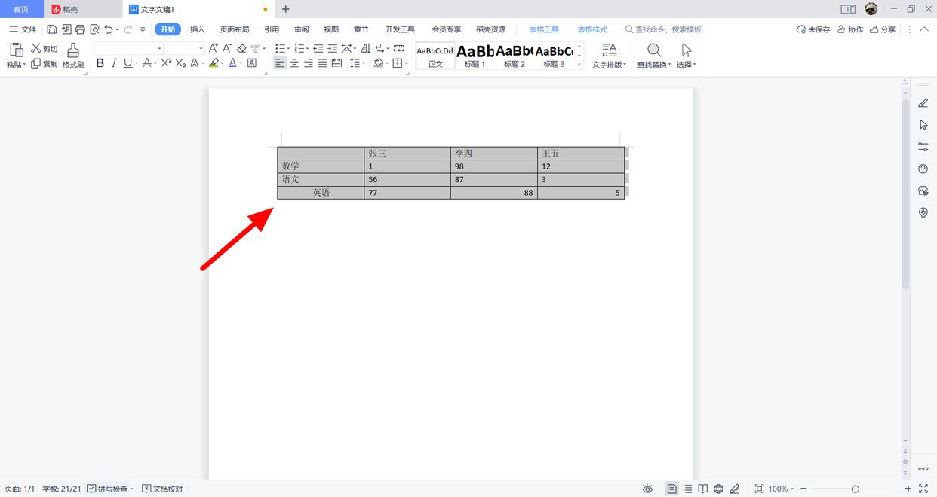Open numbered list dropdown arrow

[307, 48]
